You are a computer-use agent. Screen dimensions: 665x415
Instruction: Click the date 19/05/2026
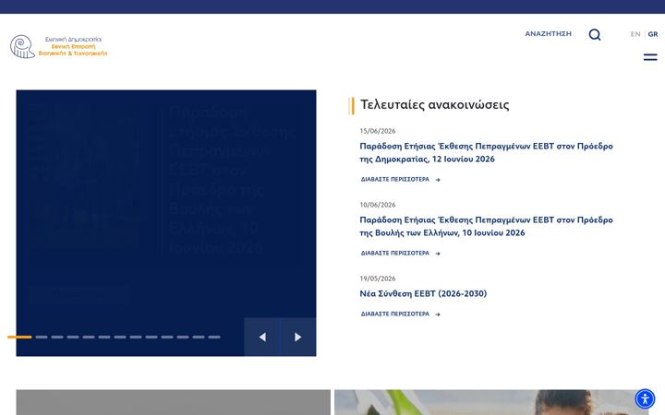point(378,279)
